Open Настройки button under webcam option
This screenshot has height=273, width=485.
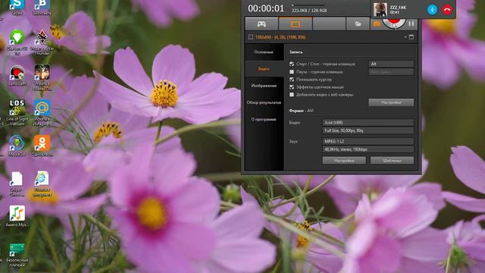[x=391, y=102]
